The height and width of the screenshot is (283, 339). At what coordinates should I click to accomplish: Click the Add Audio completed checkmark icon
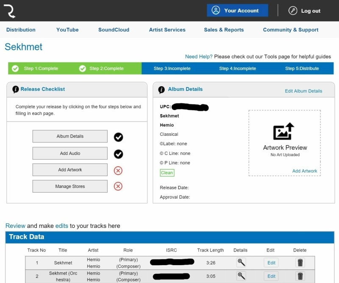pyautogui.click(x=119, y=154)
